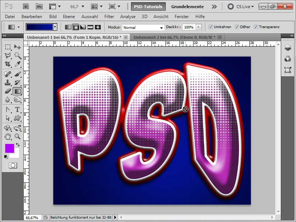Viewport: 296px width, 222px height.
Task: Click the blue gradient preview swatch
Action: 40,27
